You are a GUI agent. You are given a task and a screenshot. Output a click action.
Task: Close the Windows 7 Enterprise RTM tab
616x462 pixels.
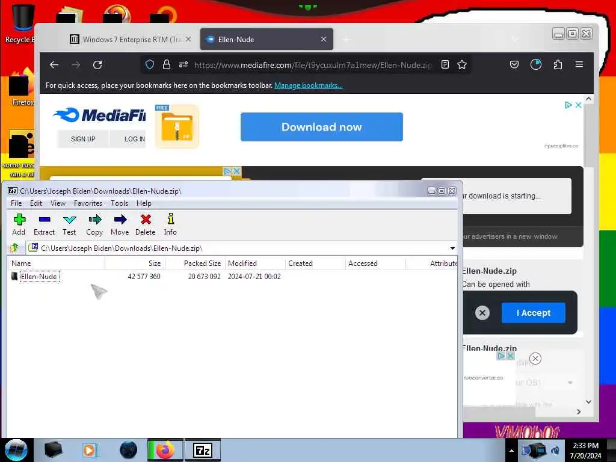click(188, 39)
